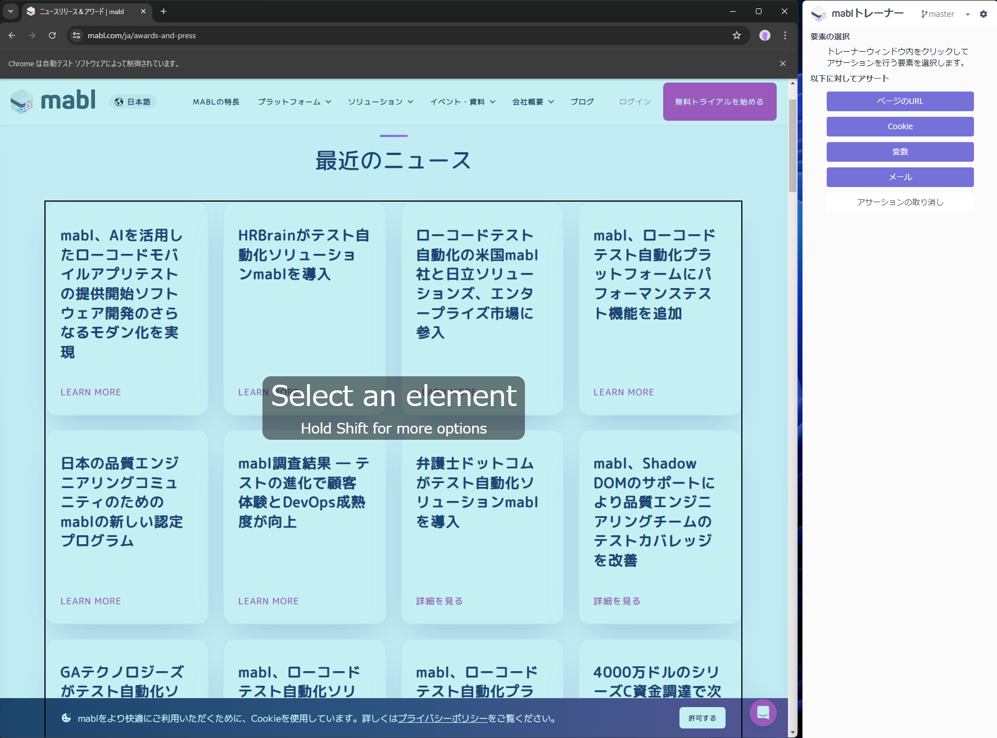This screenshot has width=997, height=738.
Task: Open the 日本語 language selector
Action: (133, 102)
